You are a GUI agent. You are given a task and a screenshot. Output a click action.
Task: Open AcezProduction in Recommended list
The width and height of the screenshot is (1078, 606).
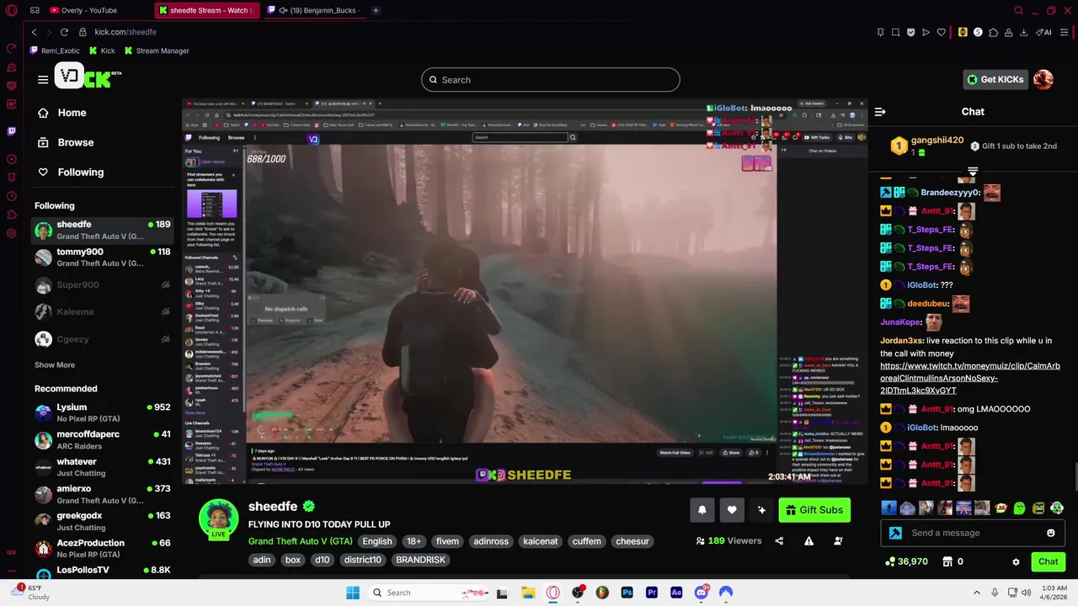coord(103,548)
